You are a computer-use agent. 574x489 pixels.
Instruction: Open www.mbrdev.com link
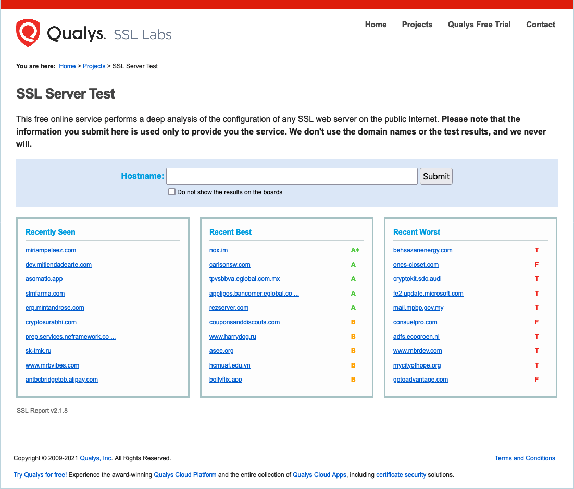point(417,351)
